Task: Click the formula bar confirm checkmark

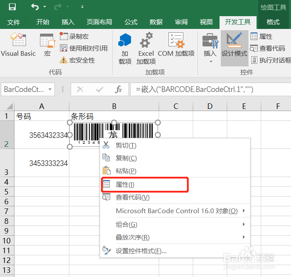Action: (x=100, y=89)
